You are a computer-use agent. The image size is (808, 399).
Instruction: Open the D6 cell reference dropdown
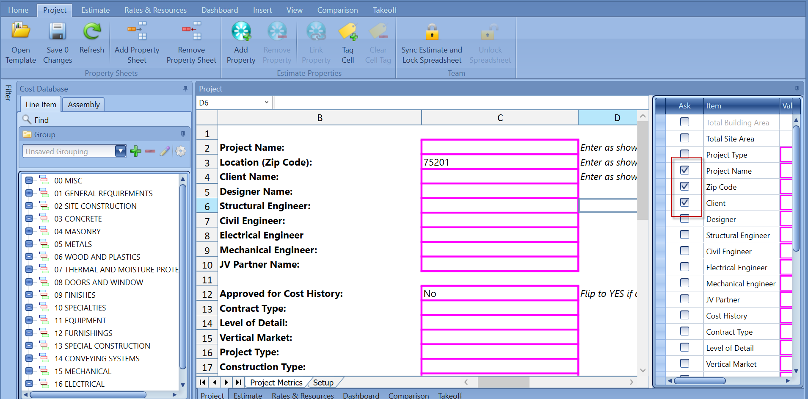point(267,102)
